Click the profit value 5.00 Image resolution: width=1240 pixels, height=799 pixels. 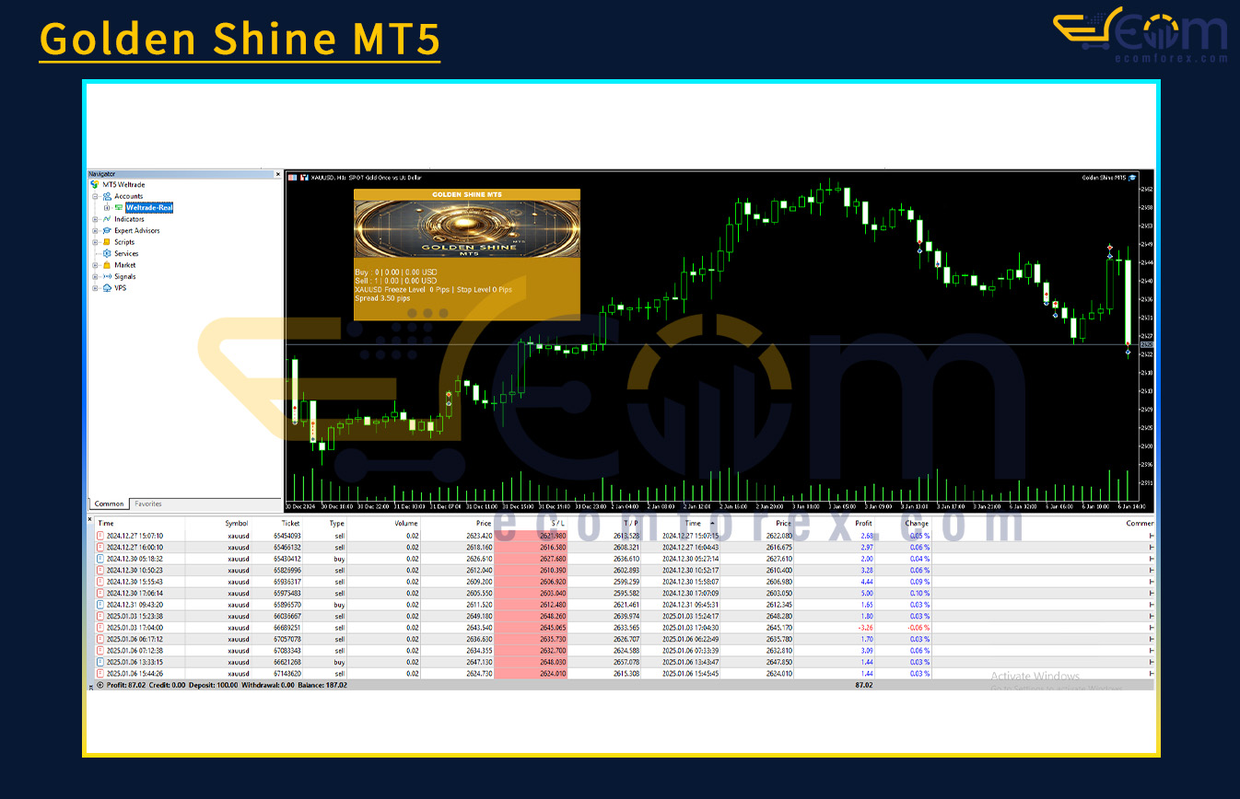(867, 593)
